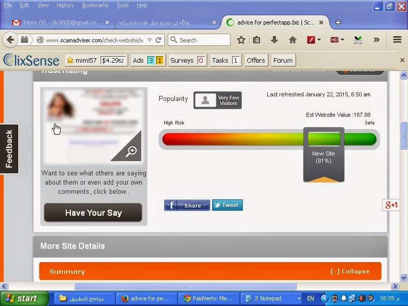Expand the Flash icon dropdown arrow

tap(319, 40)
